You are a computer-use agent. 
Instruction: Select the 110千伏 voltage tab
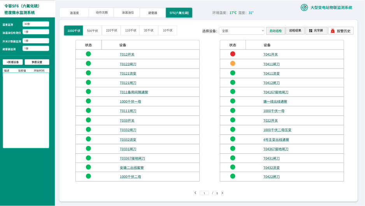131,30
